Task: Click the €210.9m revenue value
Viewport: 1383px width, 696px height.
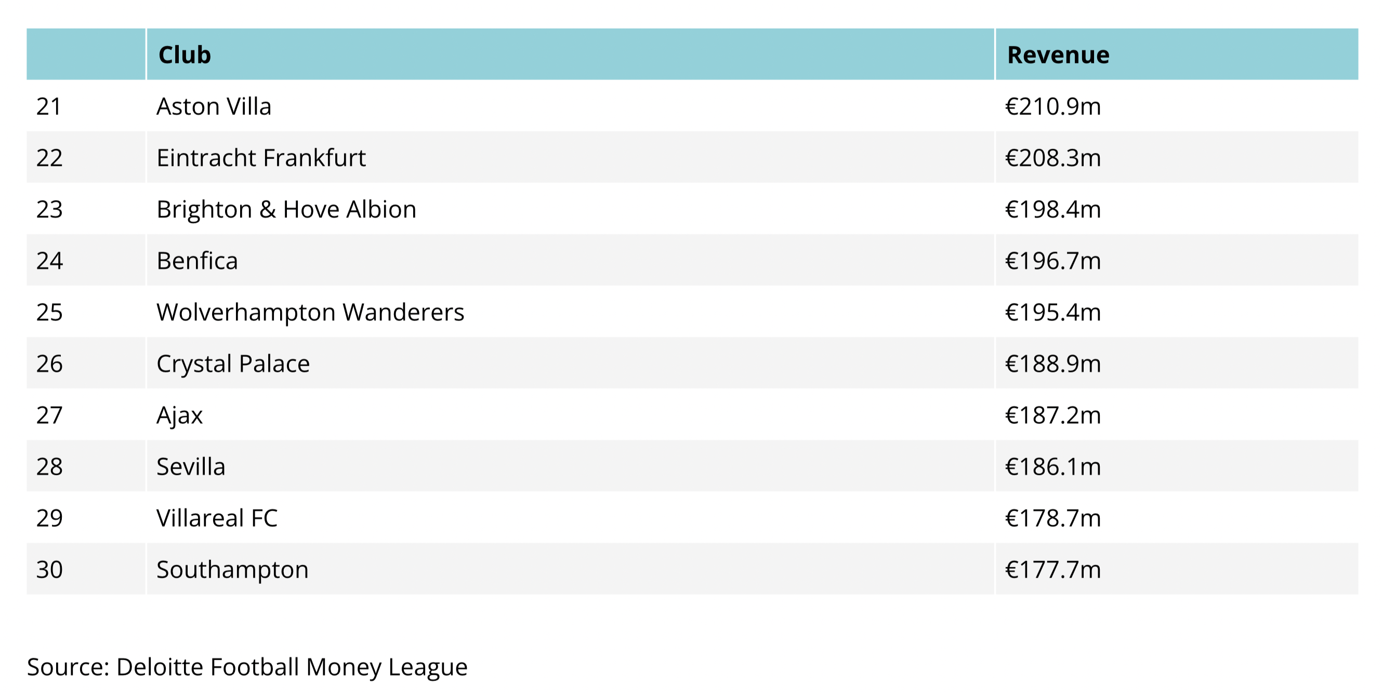Action: (x=1052, y=106)
